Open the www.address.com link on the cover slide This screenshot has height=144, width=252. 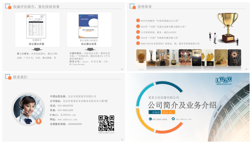(183, 119)
